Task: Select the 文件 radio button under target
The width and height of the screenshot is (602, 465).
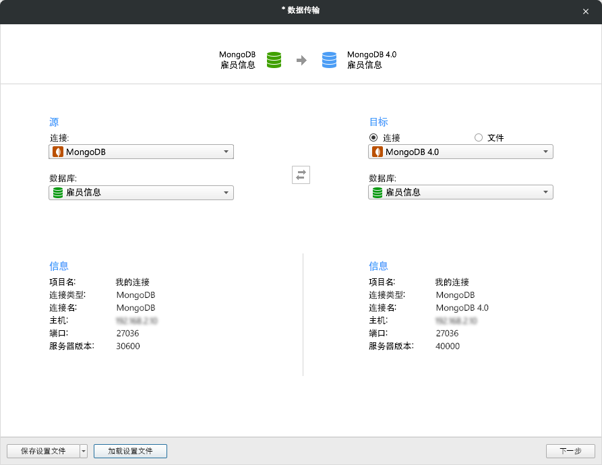Action: coord(479,137)
